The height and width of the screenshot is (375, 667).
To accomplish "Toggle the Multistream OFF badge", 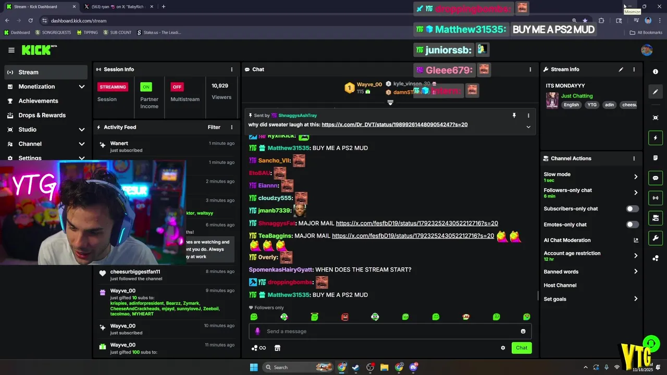I will (x=177, y=87).
